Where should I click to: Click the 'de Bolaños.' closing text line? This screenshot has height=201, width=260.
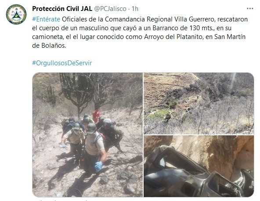pyautogui.click(x=49, y=46)
